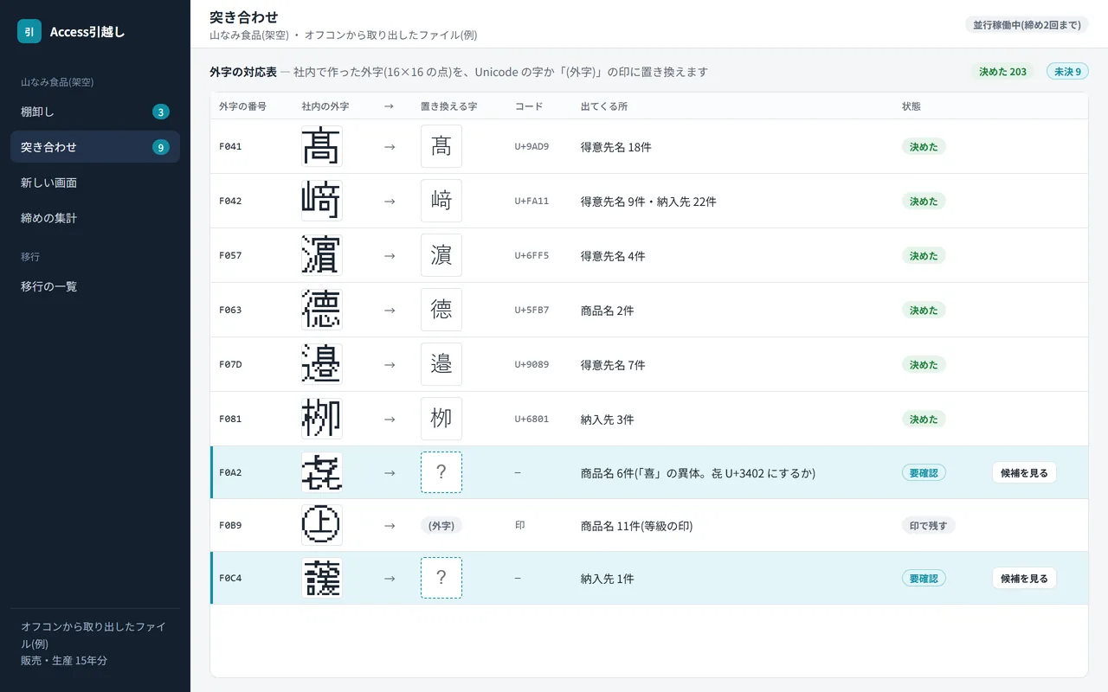Viewport: 1108px width, 692px height.
Task: Click the empty ? replacement box for F0A2
Action: [441, 472]
